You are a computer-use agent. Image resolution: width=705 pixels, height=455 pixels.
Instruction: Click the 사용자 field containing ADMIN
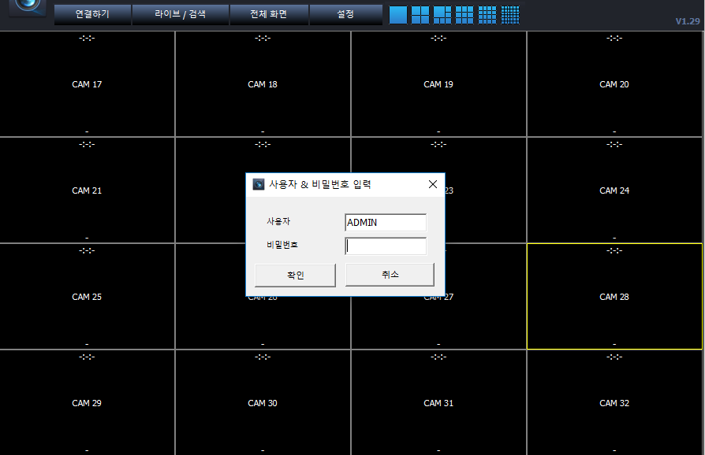pos(386,223)
